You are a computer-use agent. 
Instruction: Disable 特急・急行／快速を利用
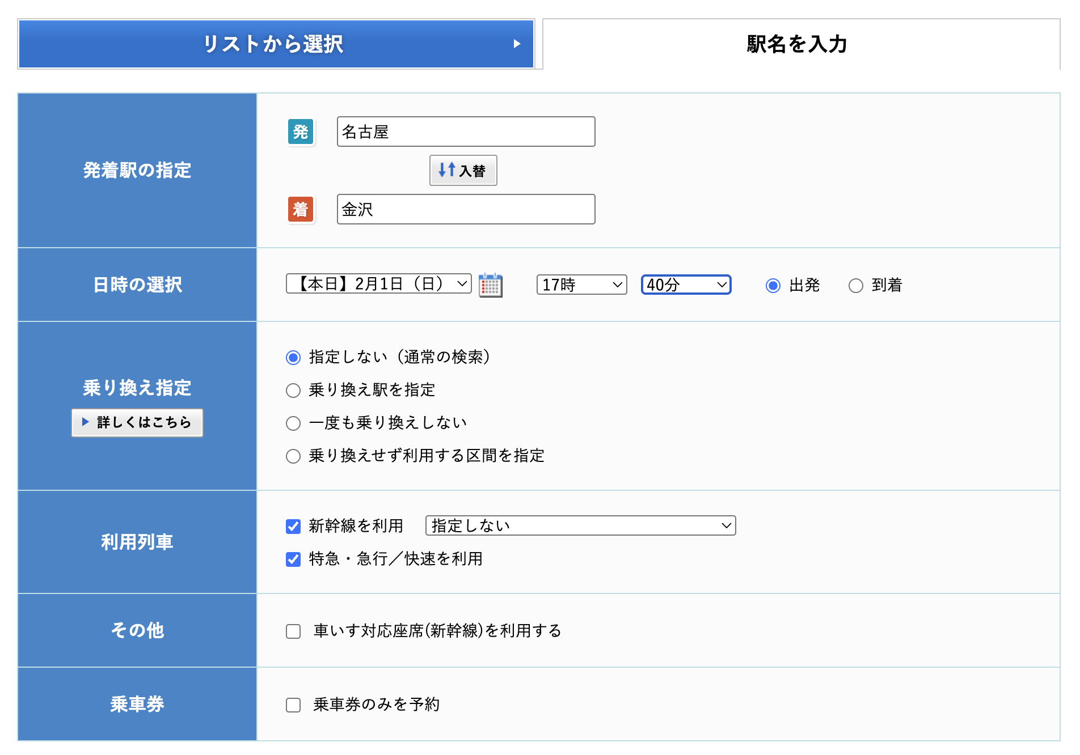click(x=293, y=559)
